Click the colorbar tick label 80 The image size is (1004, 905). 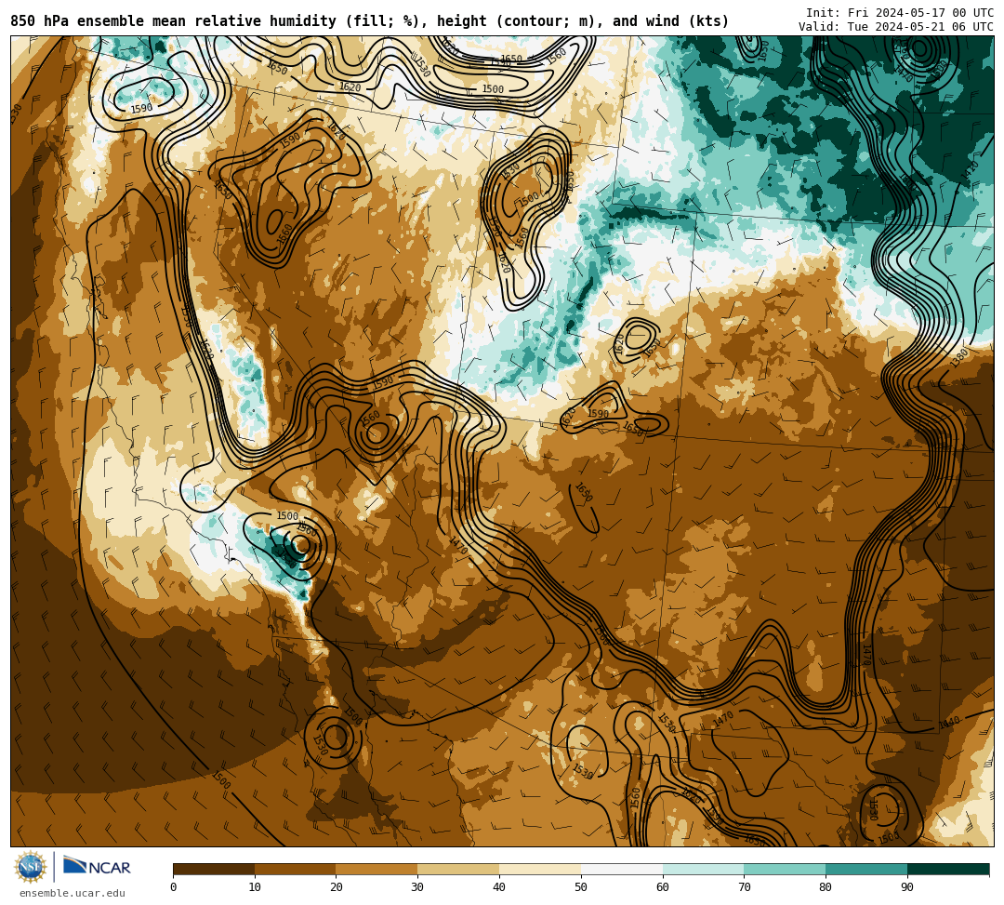pos(826,887)
